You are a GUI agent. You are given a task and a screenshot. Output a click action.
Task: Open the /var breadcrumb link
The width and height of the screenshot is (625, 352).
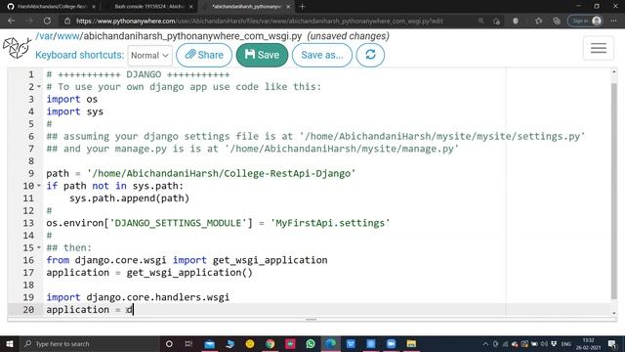[45, 36]
